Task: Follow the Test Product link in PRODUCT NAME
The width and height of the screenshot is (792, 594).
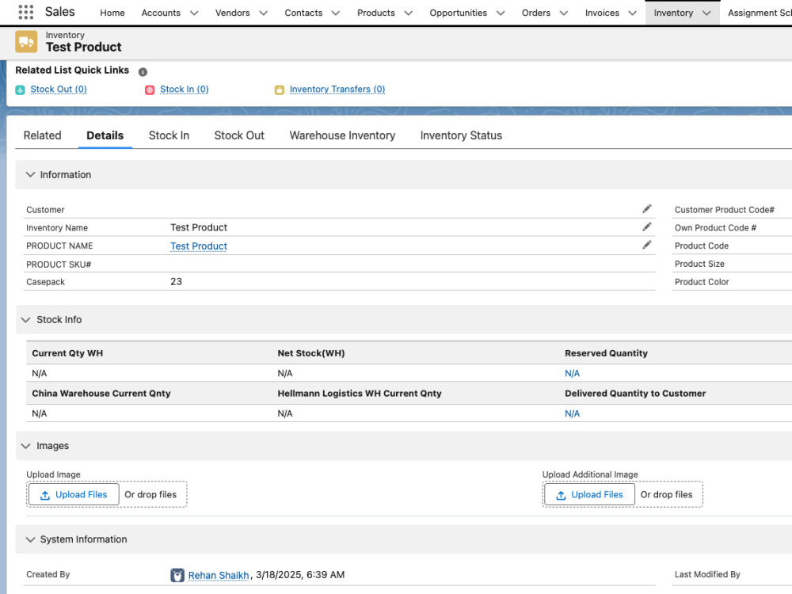Action: (x=199, y=246)
